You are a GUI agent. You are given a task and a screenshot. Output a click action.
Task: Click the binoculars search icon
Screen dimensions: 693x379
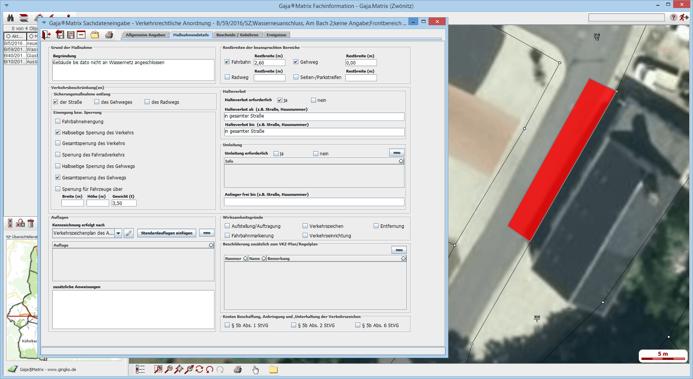11,18
